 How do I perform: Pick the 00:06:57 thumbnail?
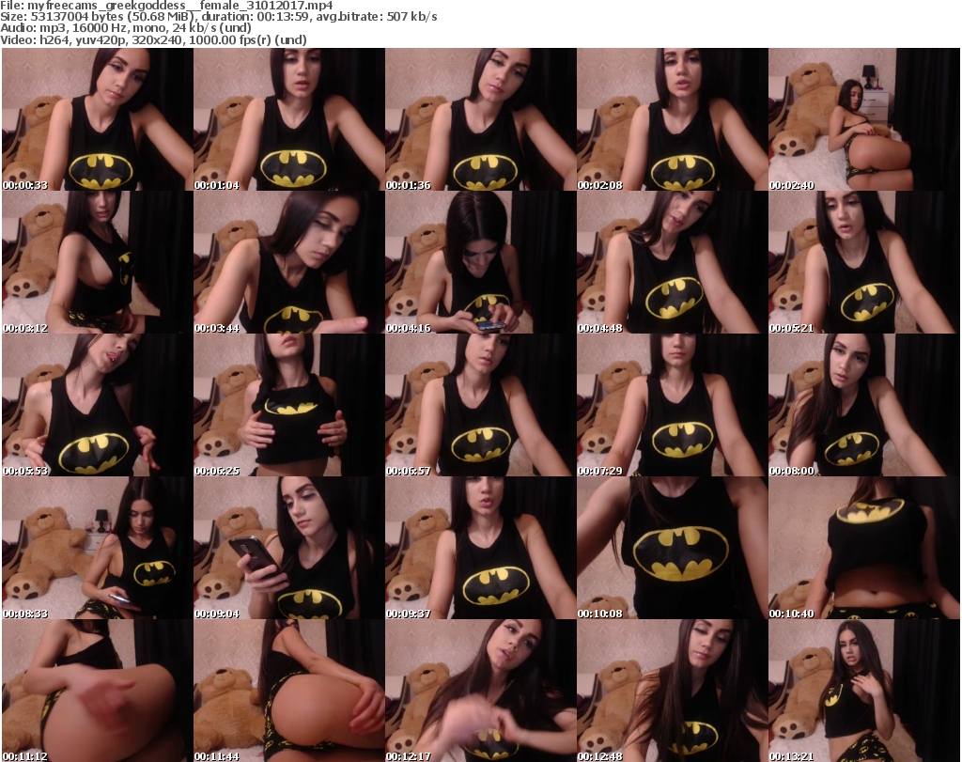coord(480,405)
